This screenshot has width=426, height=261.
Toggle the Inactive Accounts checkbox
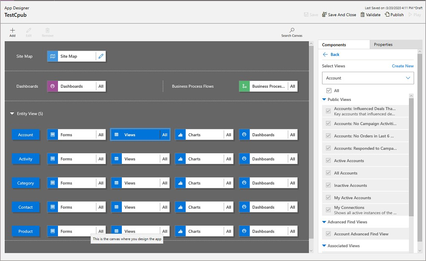tap(328, 185)
